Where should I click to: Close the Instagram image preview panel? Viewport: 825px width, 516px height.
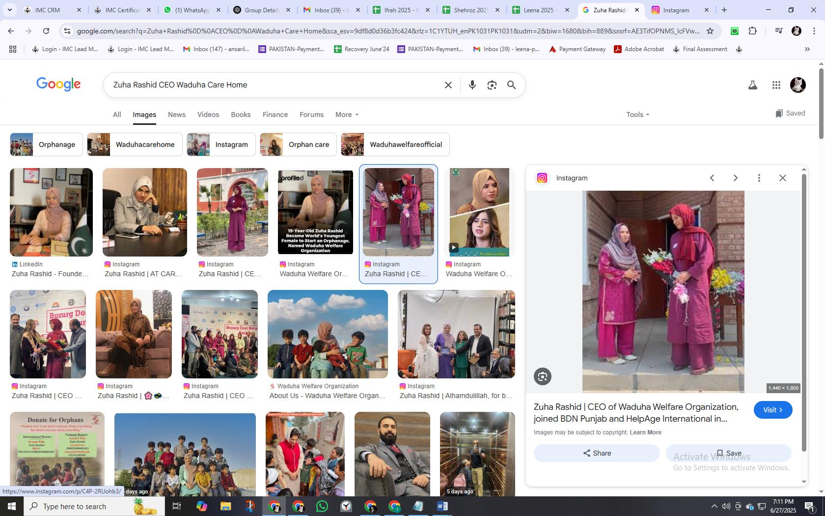click(x=782, y=178)
